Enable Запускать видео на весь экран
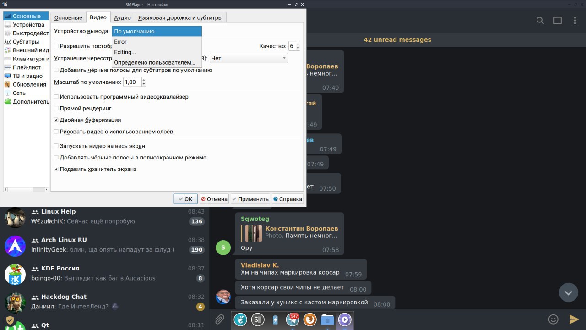The image size is (586, 330). [x=56, y=146]
